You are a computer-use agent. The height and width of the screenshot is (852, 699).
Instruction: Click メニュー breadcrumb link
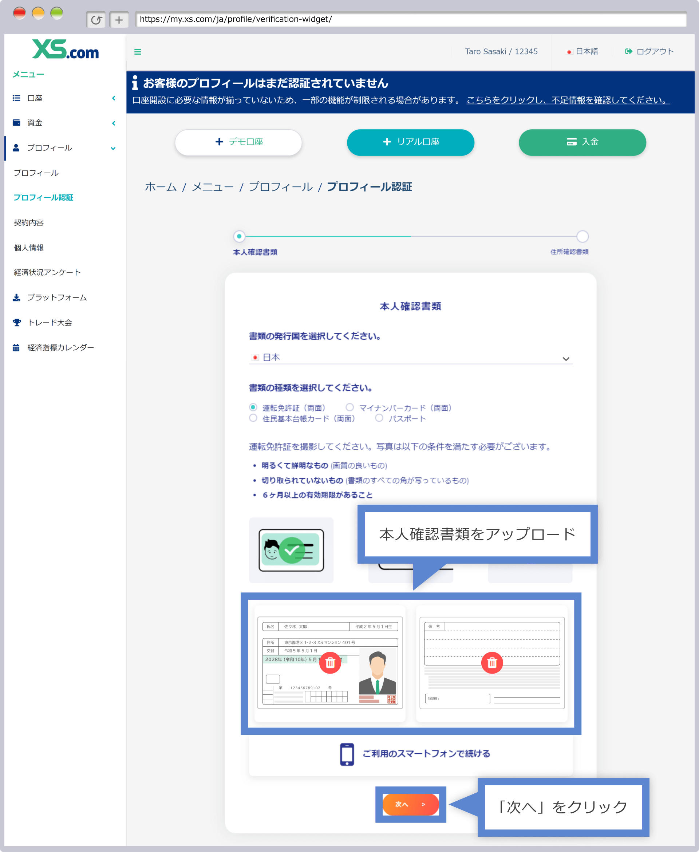213,187
